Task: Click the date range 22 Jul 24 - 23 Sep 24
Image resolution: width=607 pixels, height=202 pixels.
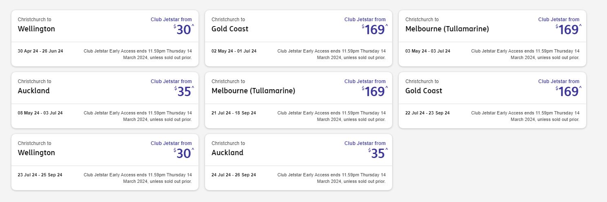Action: tap(427, 113)
